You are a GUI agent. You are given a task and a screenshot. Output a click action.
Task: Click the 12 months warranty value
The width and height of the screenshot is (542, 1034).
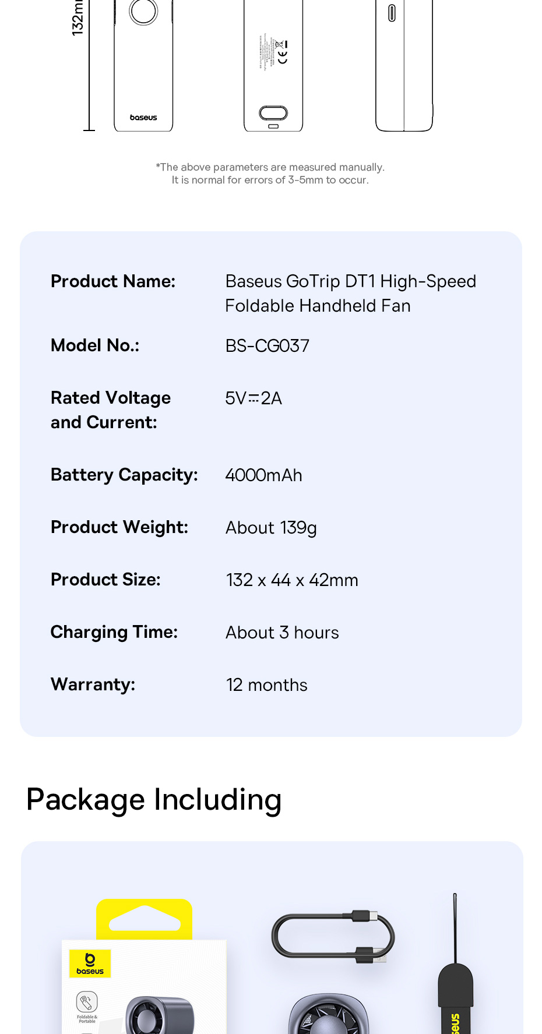pyautogui.click(x=266, y=685)
